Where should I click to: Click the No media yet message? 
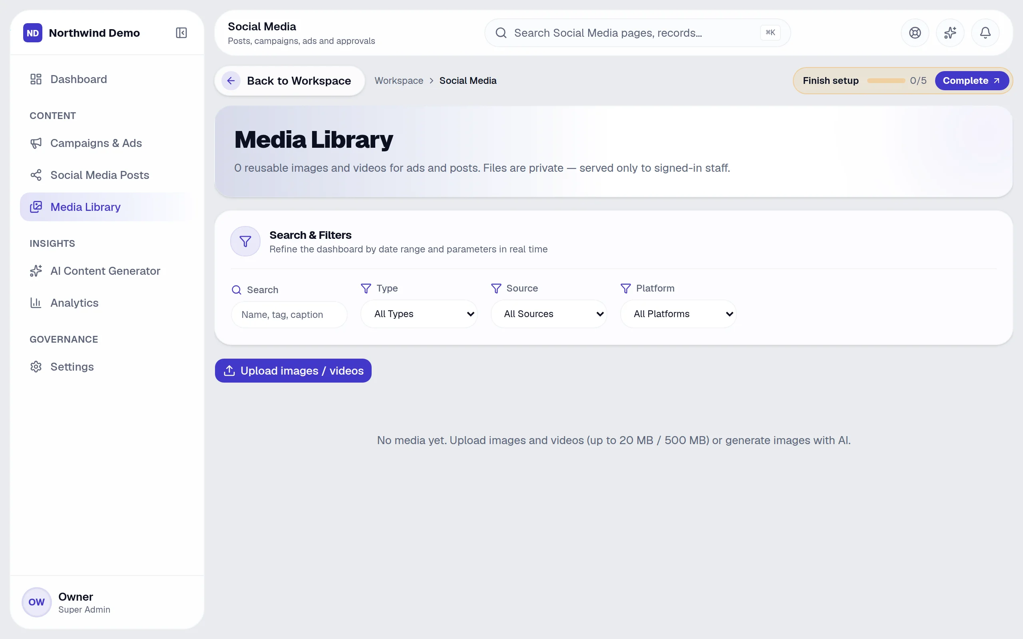[614, 441]
